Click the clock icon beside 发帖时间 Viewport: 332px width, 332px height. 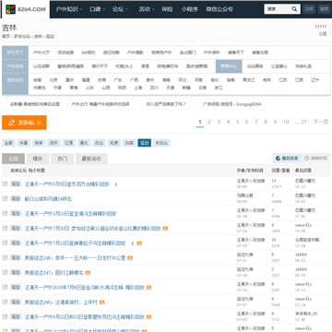point(306,159)
